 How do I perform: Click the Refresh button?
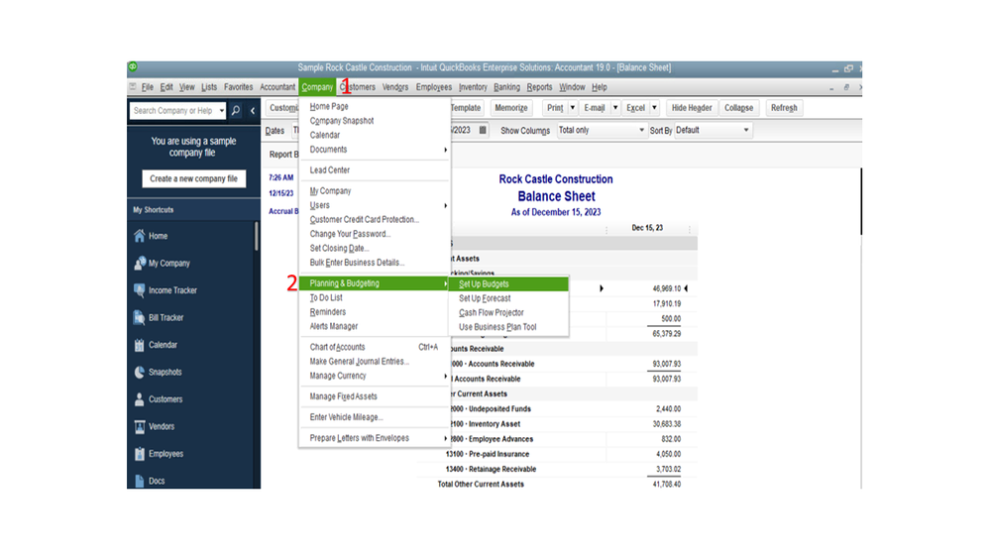(x=784, y=108)
